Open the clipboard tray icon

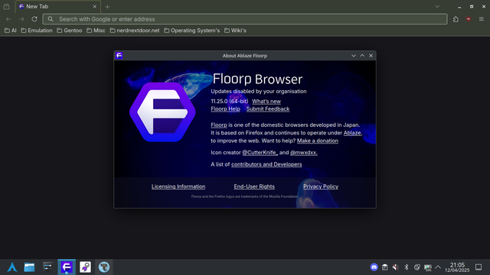(x=384, y=267)
